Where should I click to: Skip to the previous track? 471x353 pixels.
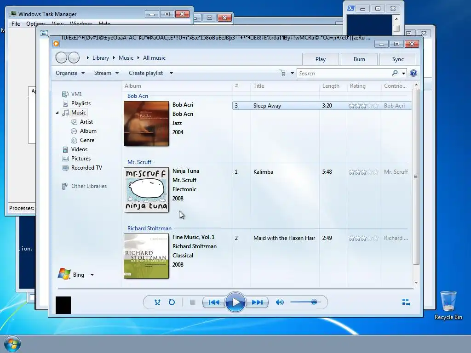[214, 302]
